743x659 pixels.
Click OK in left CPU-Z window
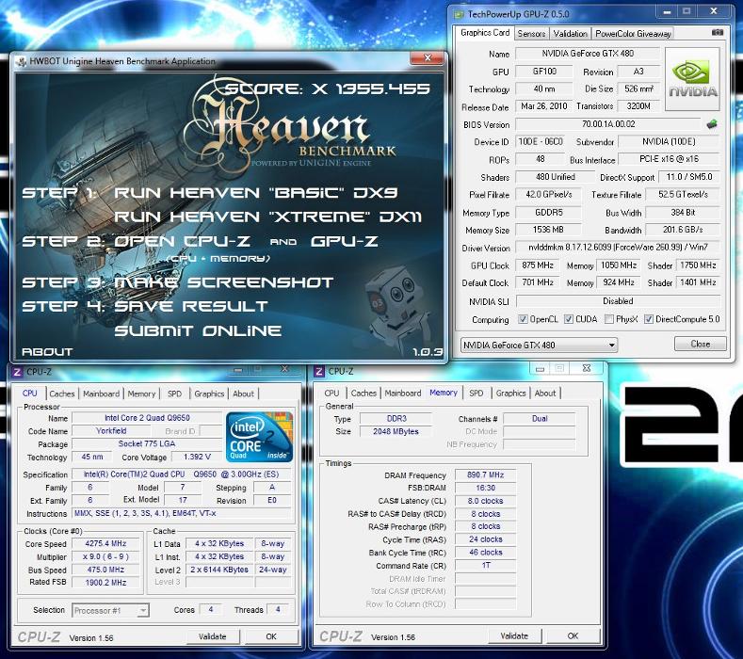271,636
